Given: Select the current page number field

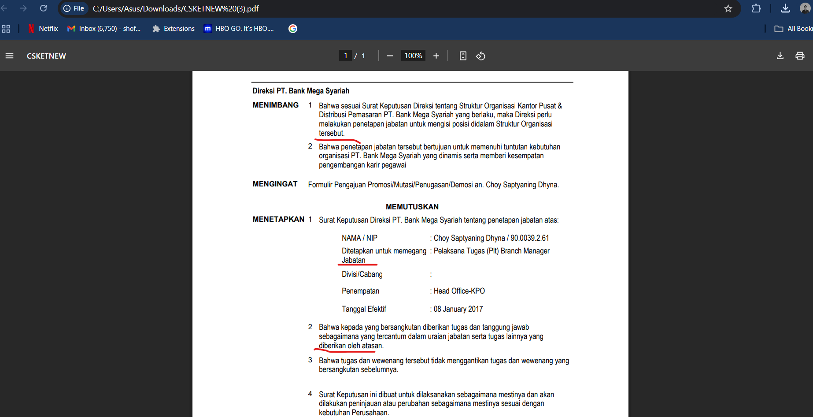Looking at the screenshot, I should pos(346,56).
